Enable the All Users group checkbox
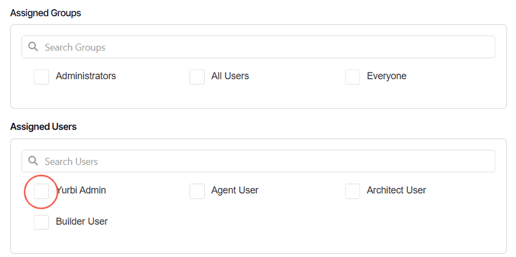 [x=197, y=77]
